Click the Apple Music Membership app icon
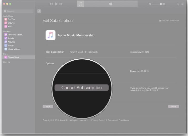188x136 pixels. click(50, 35)
